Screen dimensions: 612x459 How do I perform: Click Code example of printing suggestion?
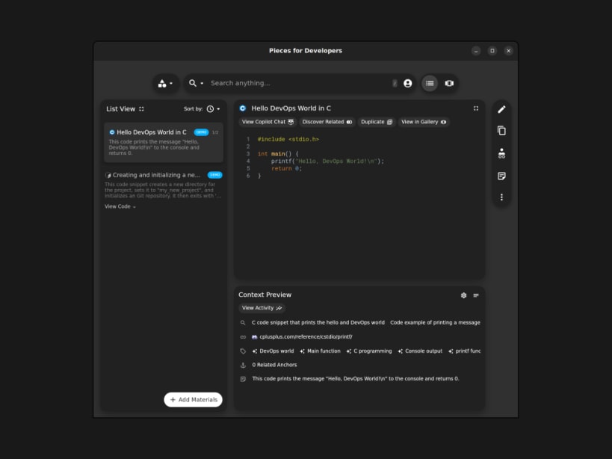[435, 323]
